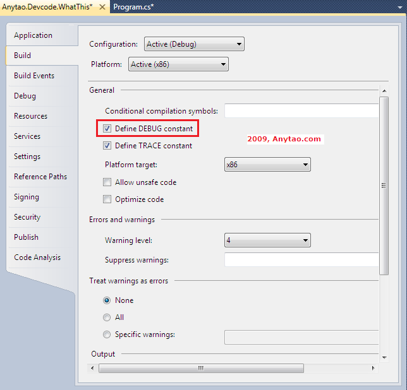Open the Code Analysis page
The height and width of the screenshot is (390, 407).
(37, 257)
